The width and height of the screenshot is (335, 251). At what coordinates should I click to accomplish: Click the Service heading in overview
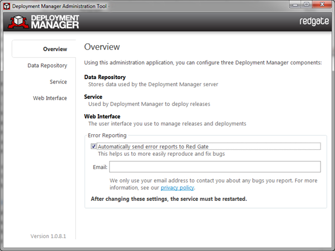(x=93, y=97)
